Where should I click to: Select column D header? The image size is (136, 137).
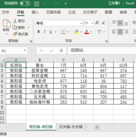tap(84, 60)
